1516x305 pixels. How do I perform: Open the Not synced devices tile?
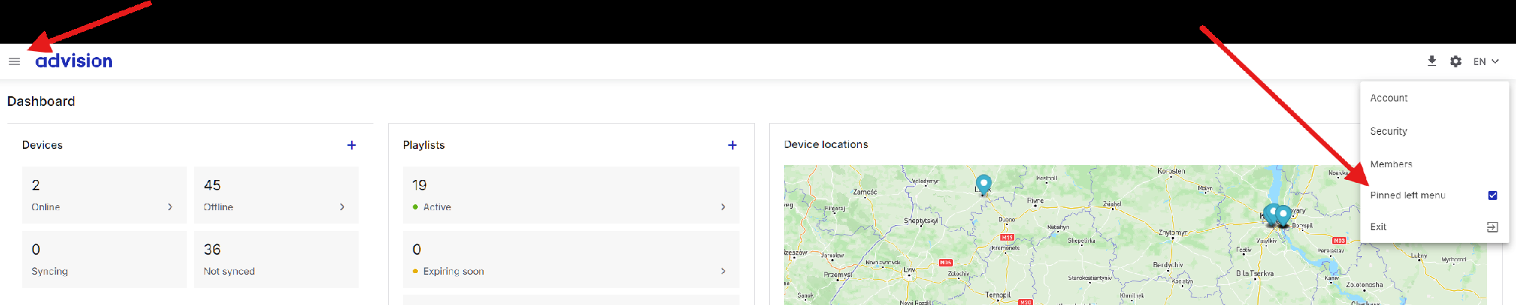276,259
